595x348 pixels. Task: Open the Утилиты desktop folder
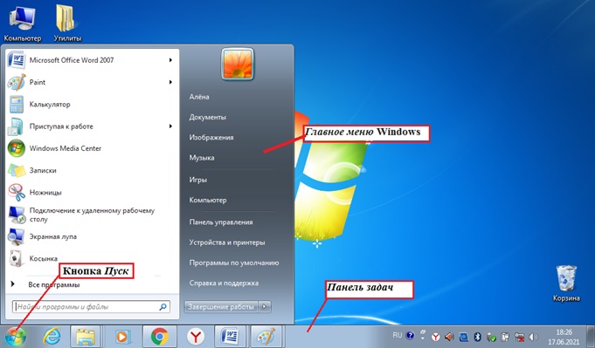67,23
